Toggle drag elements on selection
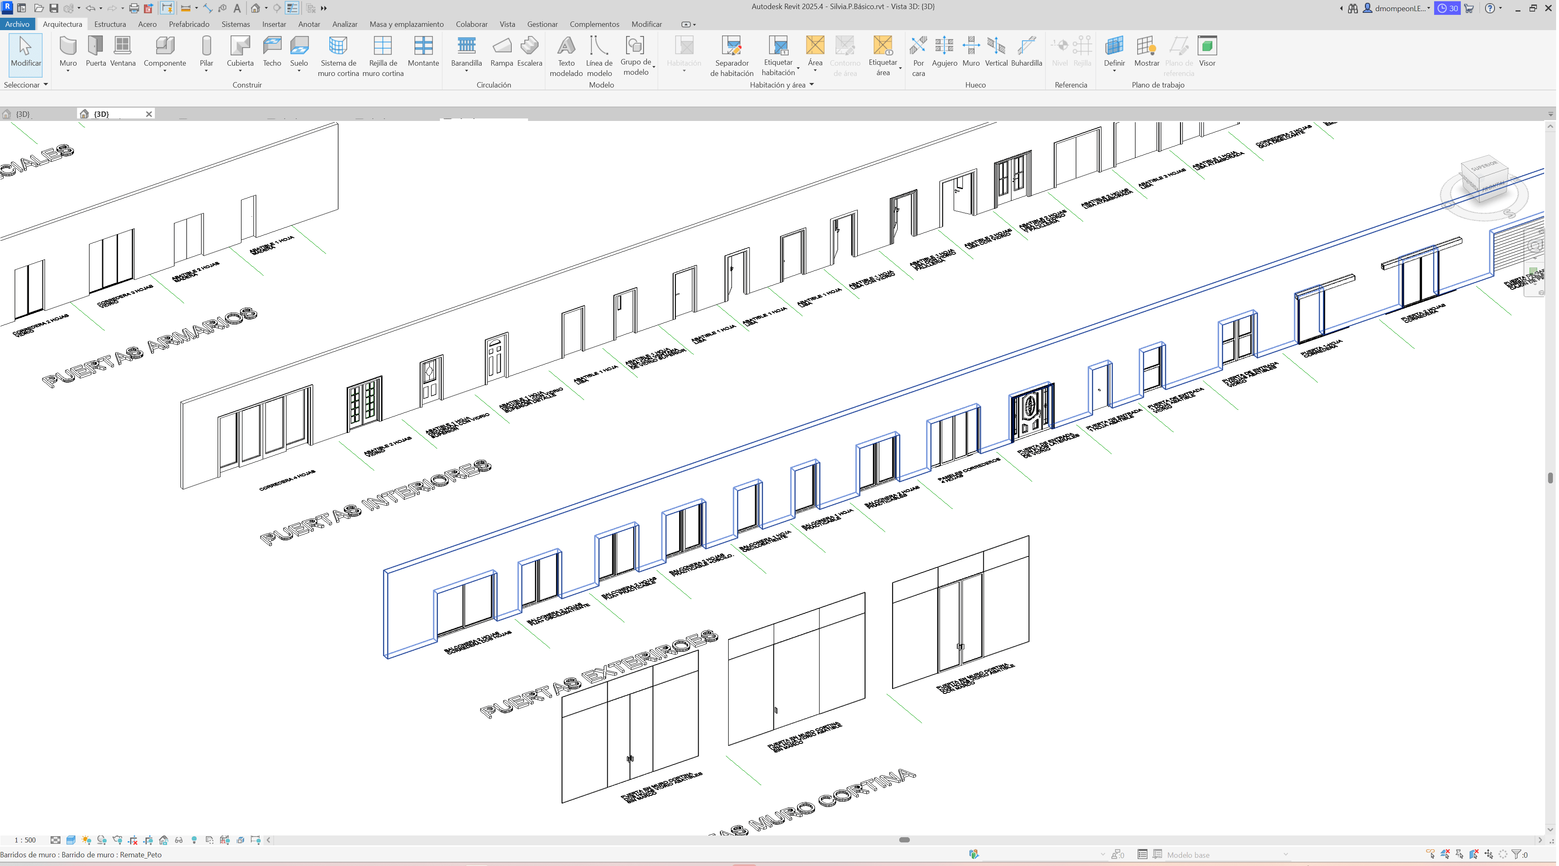1559x866 pixels. pos(1489,854)
